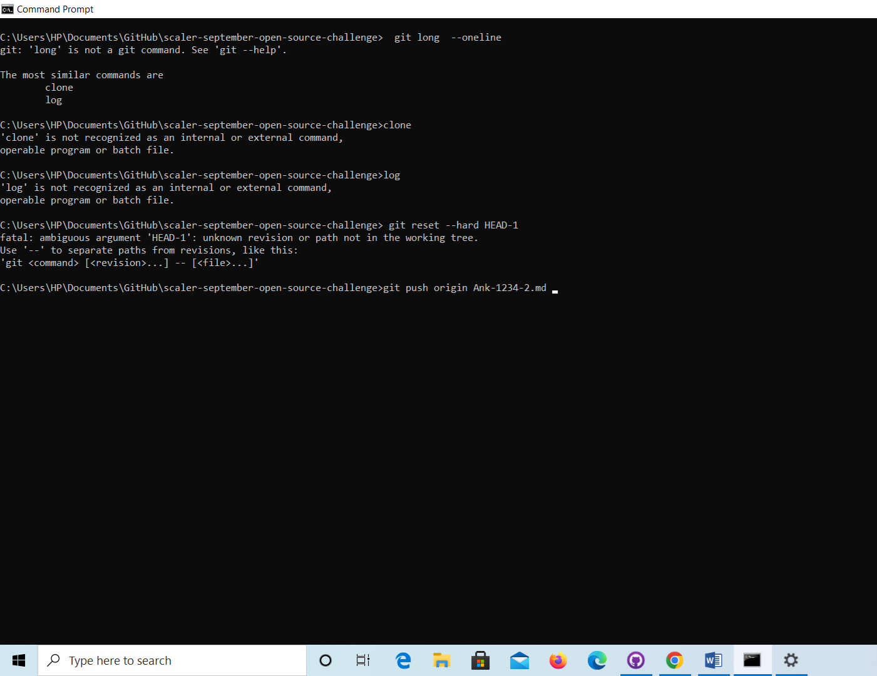Click the blinking cursor after git push command

554,289
